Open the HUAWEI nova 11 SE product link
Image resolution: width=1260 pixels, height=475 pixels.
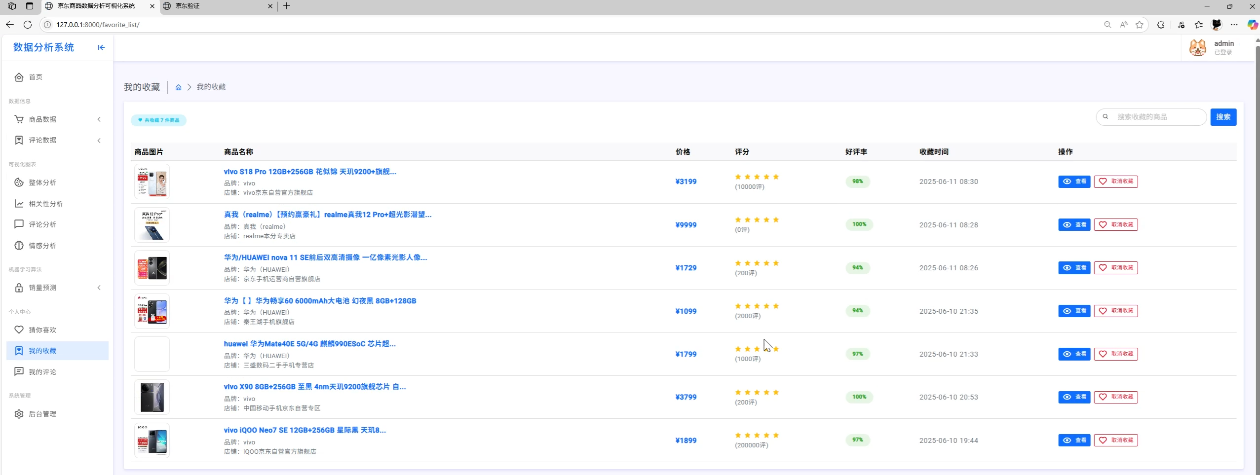tap(325, 257)
